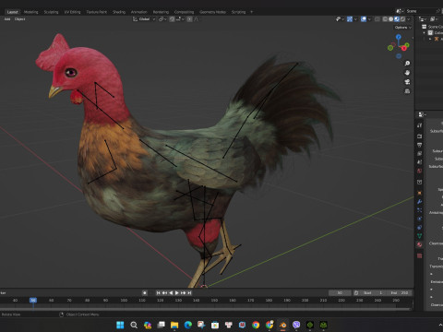The image size is (443, 332).
Task: Open the object visibility and selectability dropdown
Action: click(340, 19)
